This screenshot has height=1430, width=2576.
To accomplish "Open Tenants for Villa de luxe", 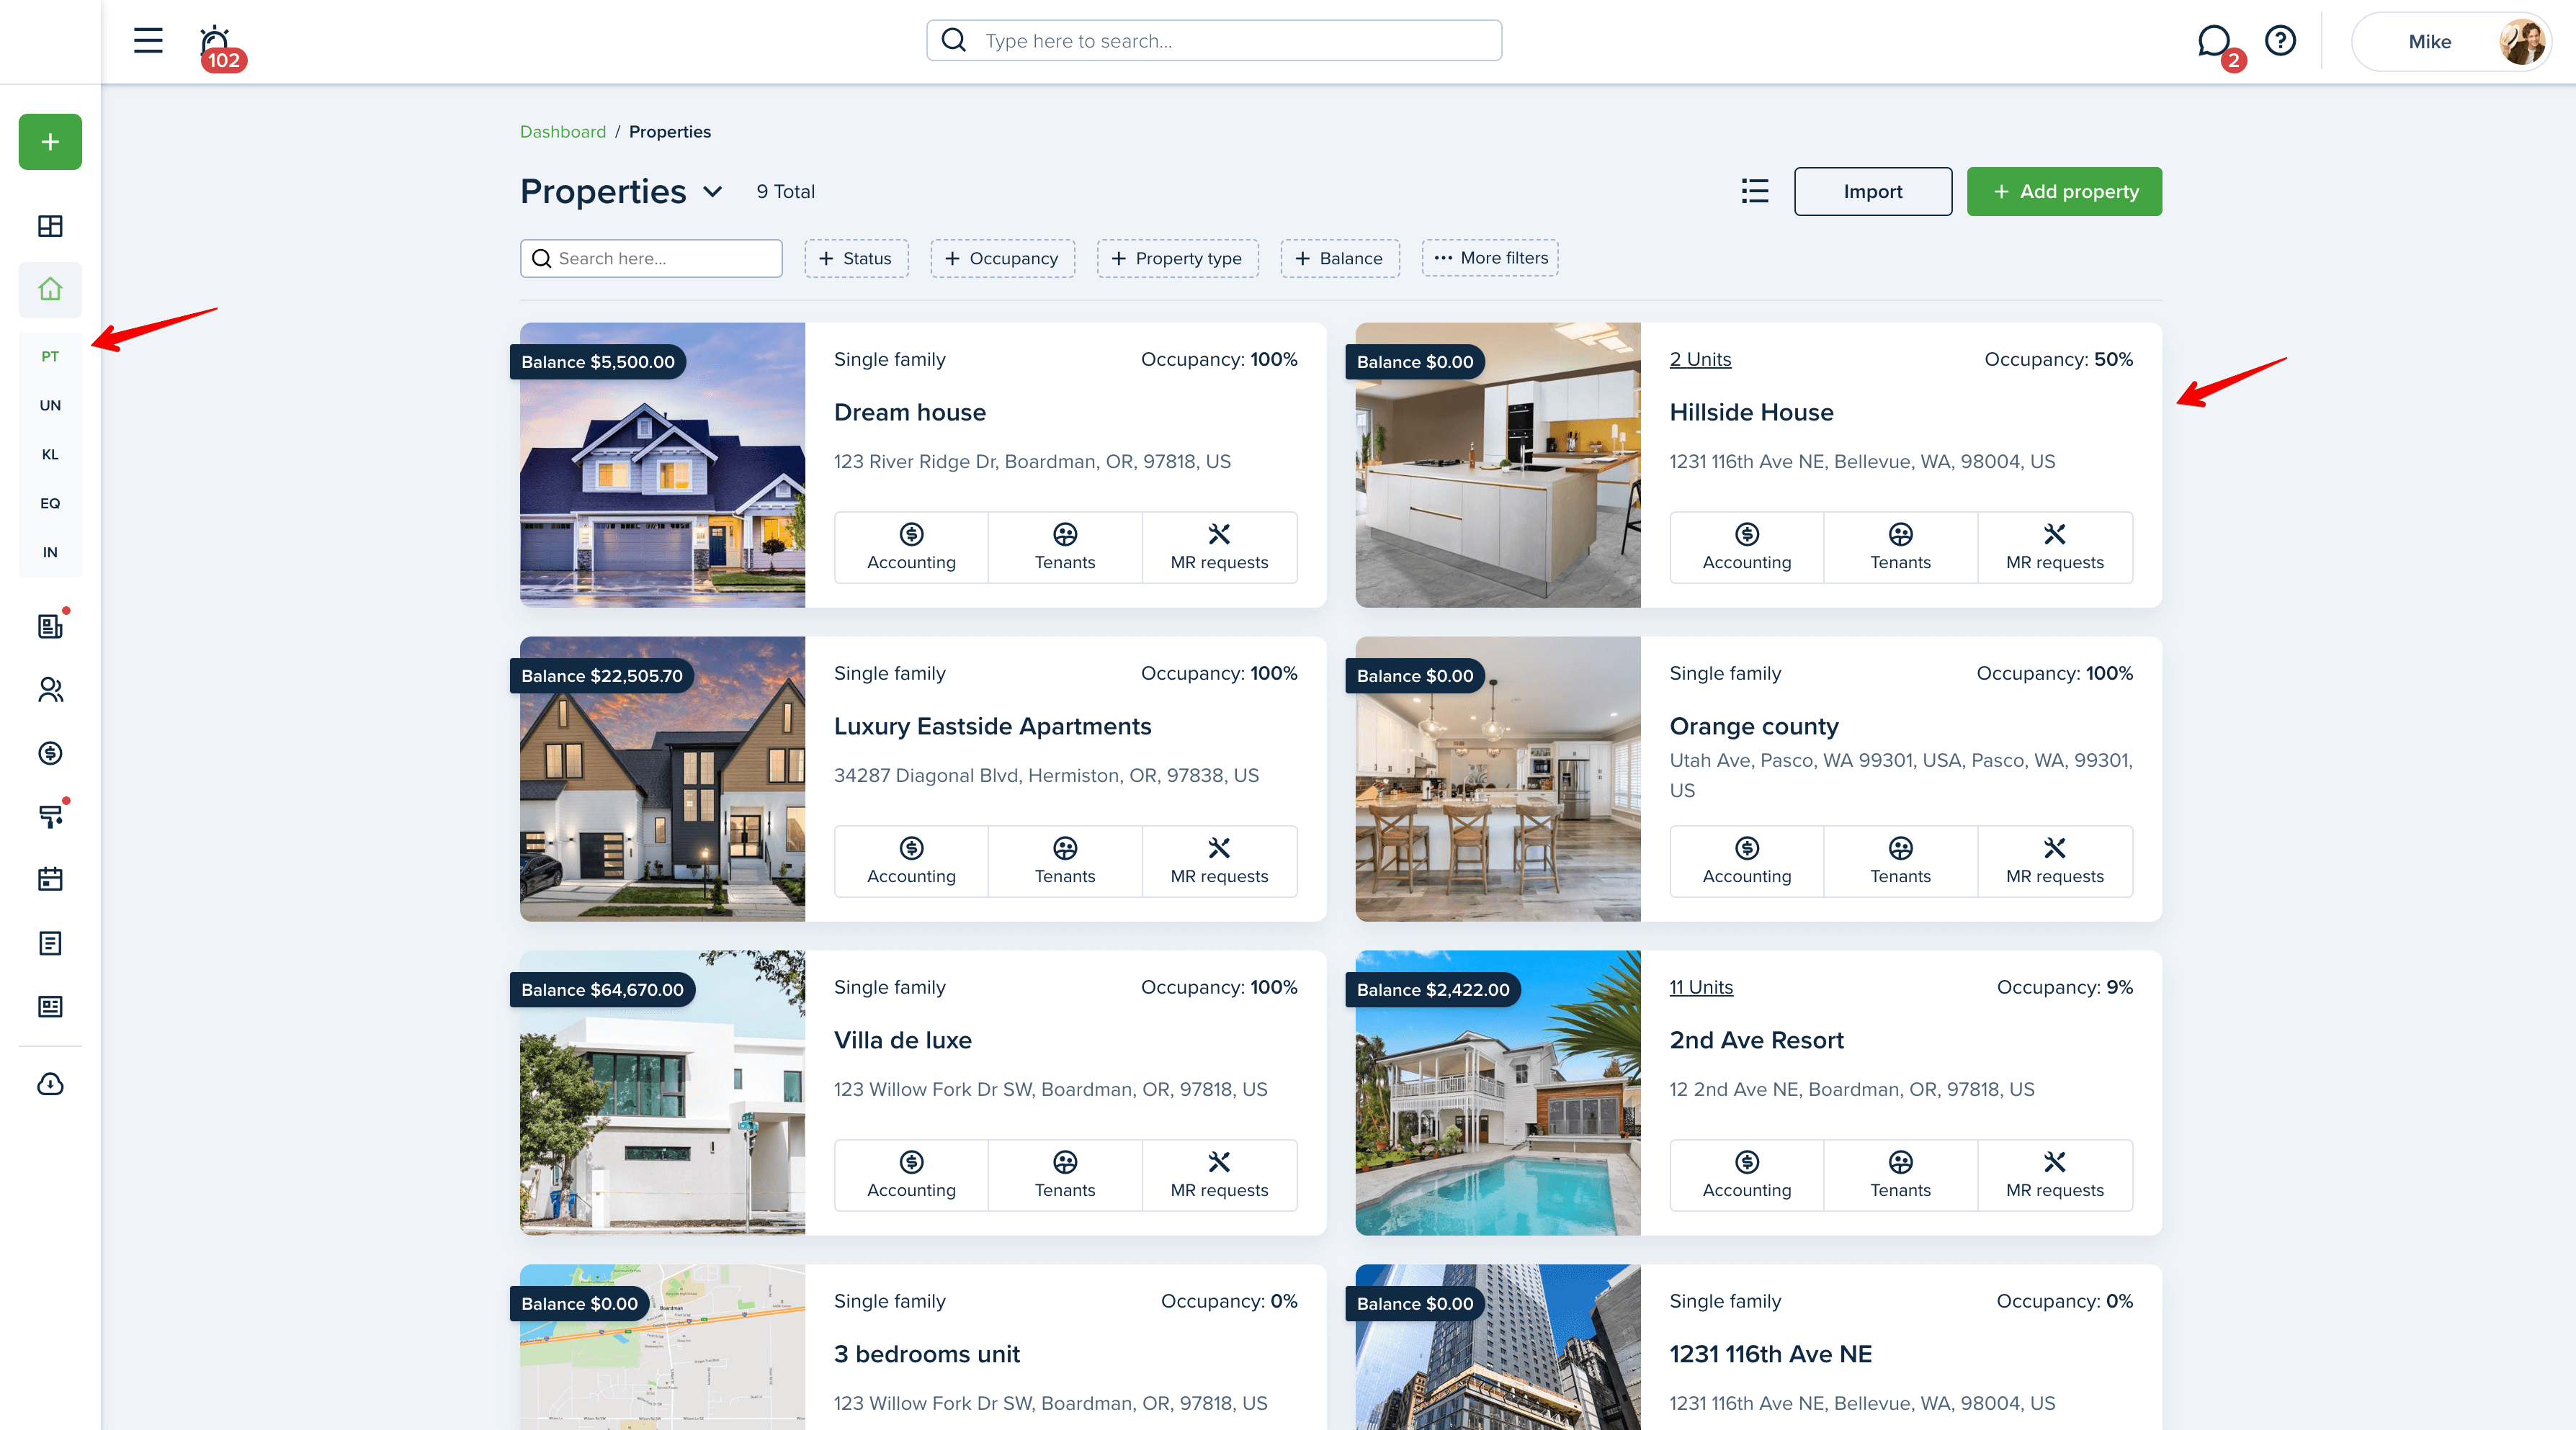I will tap(1065, 1175).
